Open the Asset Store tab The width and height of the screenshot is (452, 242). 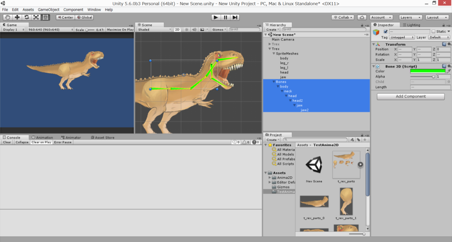pyautogui.click(x=102, y=138)
